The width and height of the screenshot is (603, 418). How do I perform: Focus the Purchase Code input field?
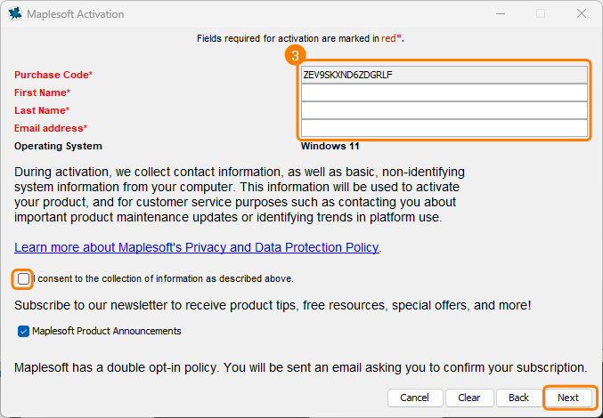(x=444, y=75)
